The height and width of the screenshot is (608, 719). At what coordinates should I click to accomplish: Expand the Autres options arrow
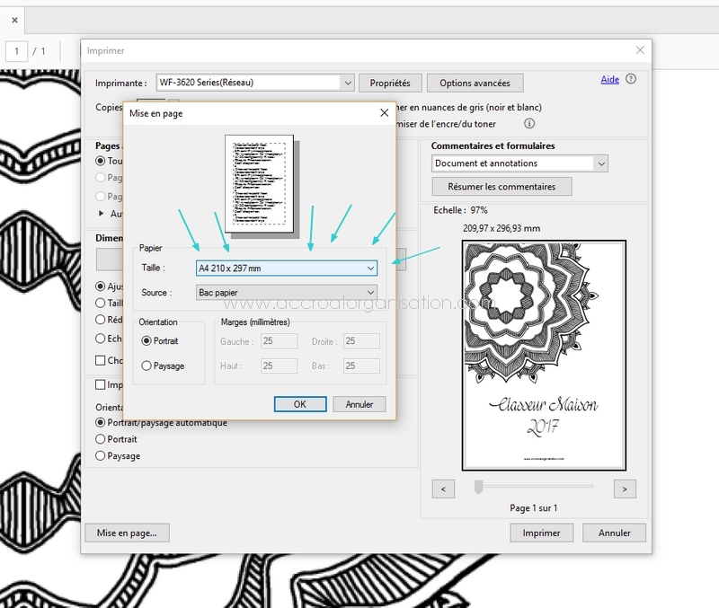(x=102, y=214)
